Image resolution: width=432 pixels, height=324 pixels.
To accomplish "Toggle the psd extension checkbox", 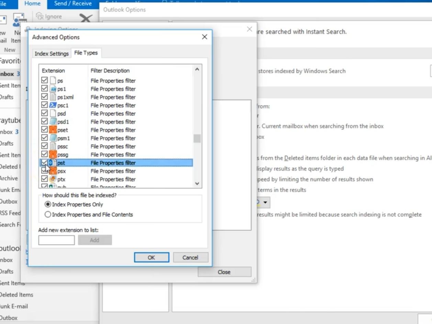I will click(x=44, y=113).
